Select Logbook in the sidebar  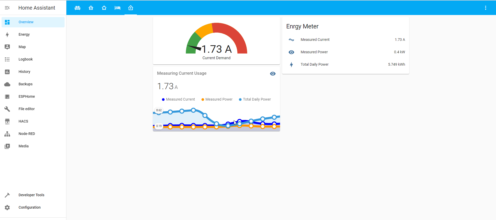click(26, 59)
